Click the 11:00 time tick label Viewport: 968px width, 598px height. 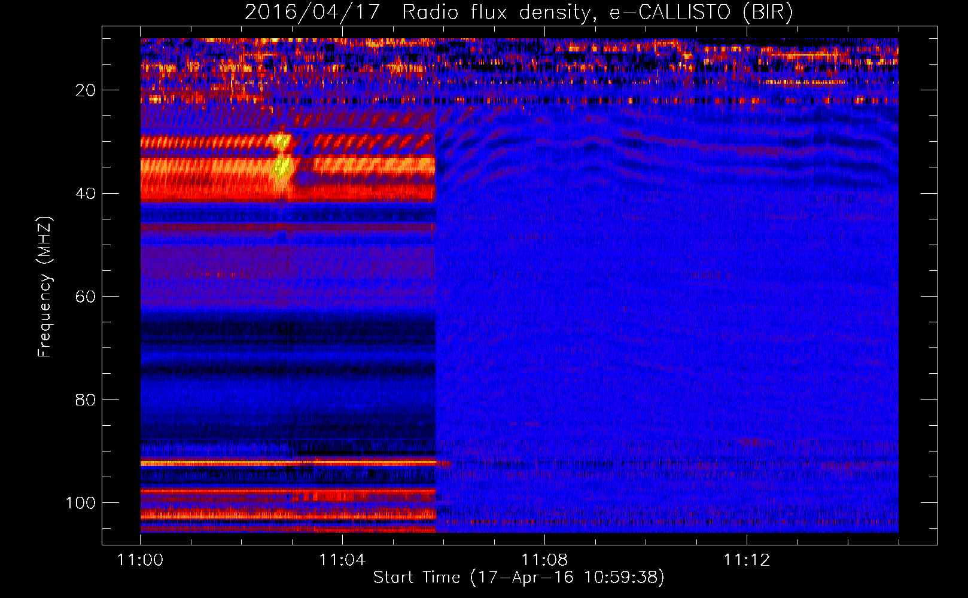[140, 560]
